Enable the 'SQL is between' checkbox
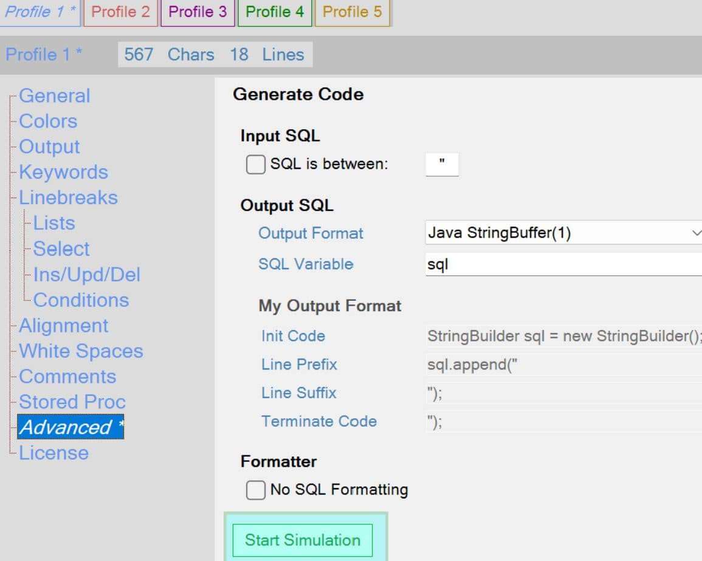The height and width of the screenshot is (561, 702). 256,164
